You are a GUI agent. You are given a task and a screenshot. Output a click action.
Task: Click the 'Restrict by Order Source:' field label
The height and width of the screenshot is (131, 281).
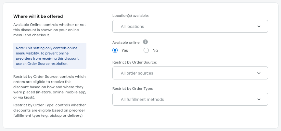coord(135,62)
